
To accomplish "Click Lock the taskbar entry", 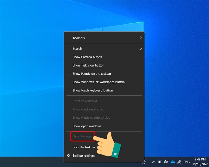I will pos(84,147).
